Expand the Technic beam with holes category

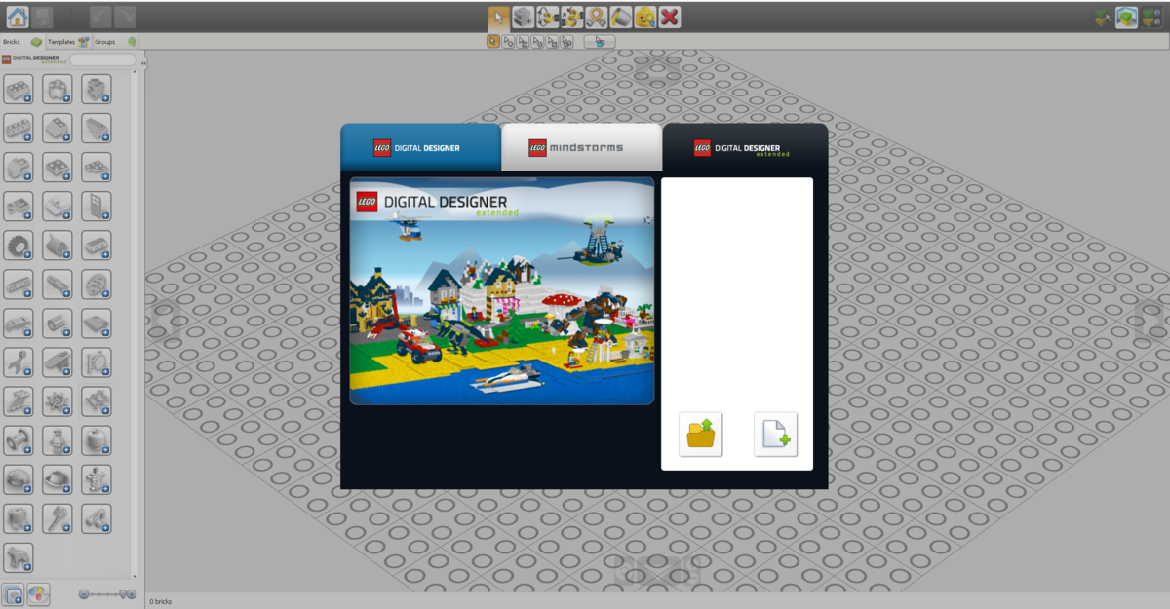tap(19, 285)
